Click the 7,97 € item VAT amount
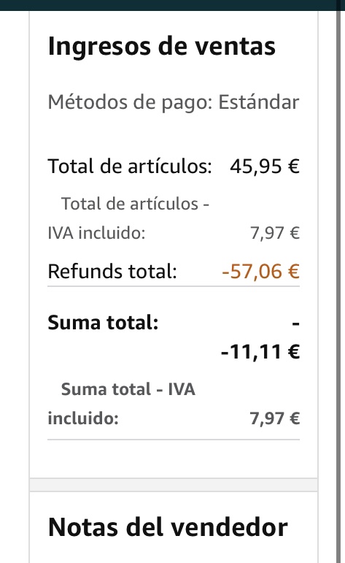345x563 pixels. 275,233
